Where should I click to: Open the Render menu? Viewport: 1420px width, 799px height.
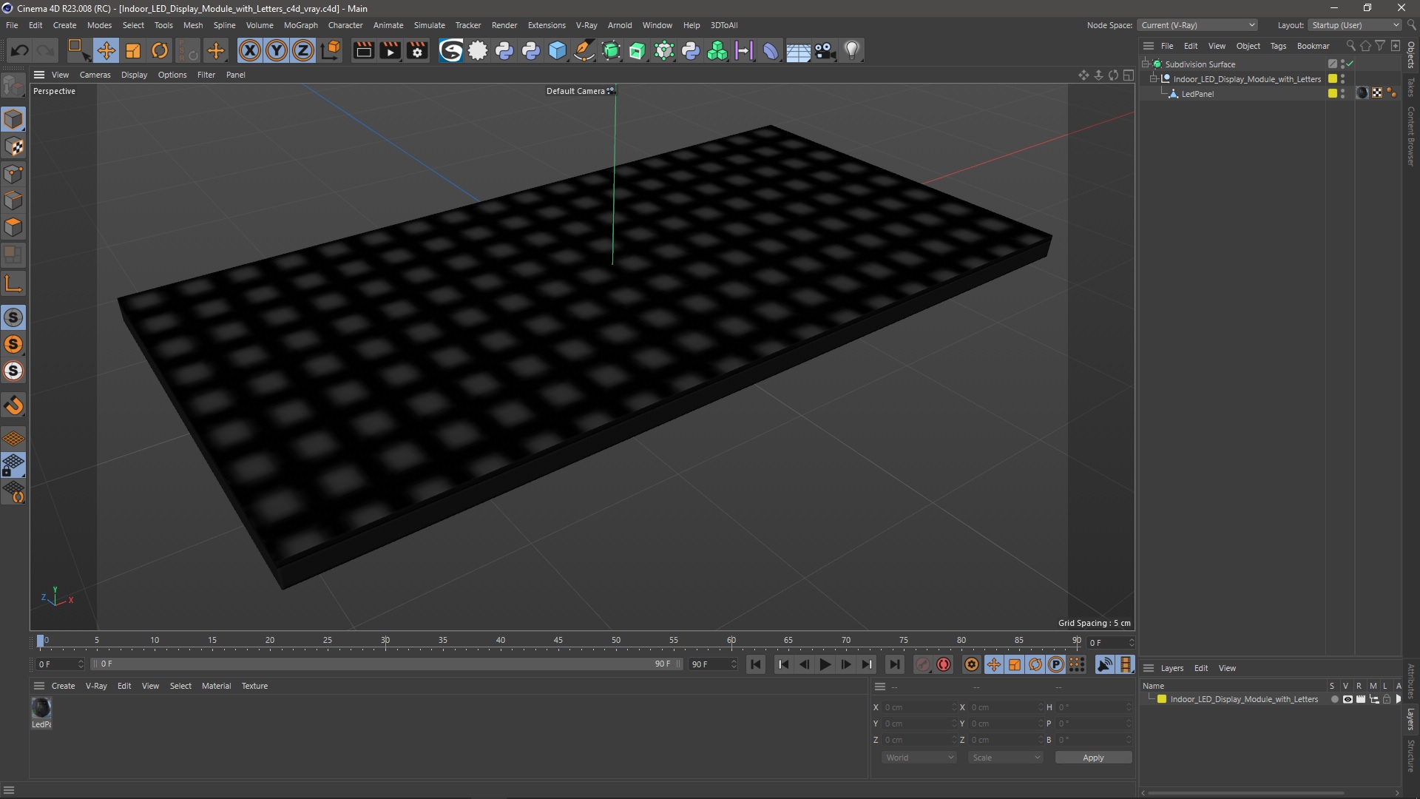[504, 25]
